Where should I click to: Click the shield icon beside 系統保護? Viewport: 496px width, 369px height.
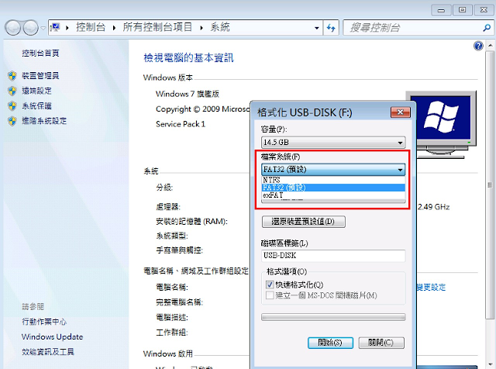(x=12, y=105)
